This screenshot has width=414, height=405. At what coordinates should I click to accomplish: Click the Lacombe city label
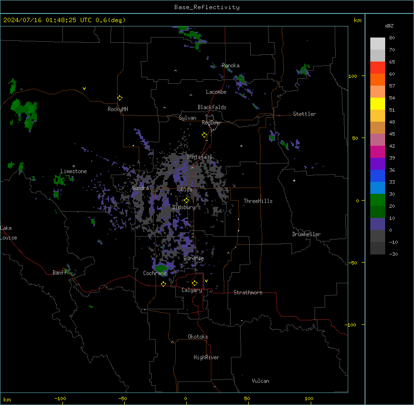(216, 92)
